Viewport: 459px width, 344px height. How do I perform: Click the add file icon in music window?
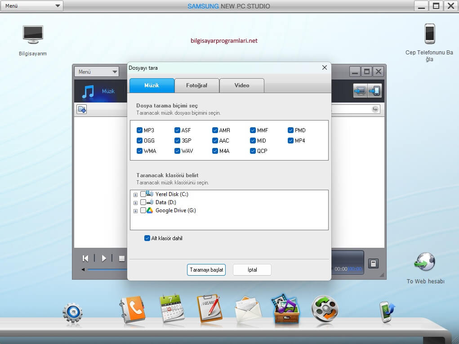point(82,109)
